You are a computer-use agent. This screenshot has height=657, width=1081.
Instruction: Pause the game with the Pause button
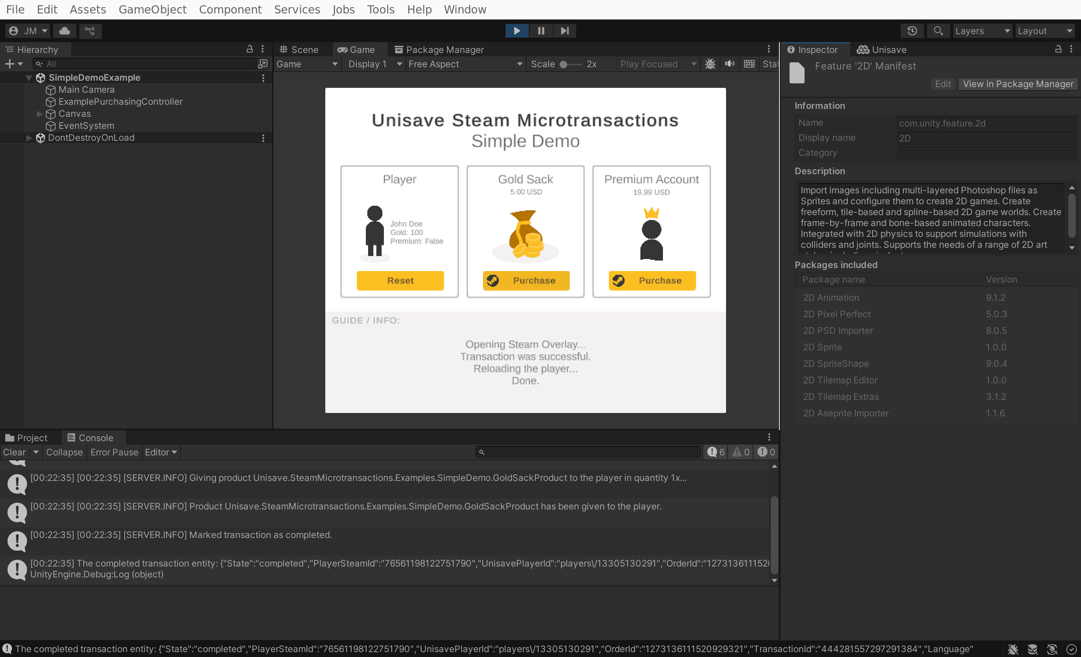(x=541, y=31)
